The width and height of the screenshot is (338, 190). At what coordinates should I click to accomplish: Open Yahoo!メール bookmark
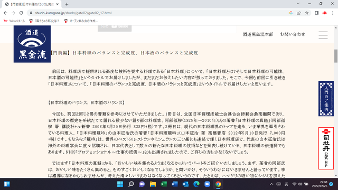[x=14, y=21]
